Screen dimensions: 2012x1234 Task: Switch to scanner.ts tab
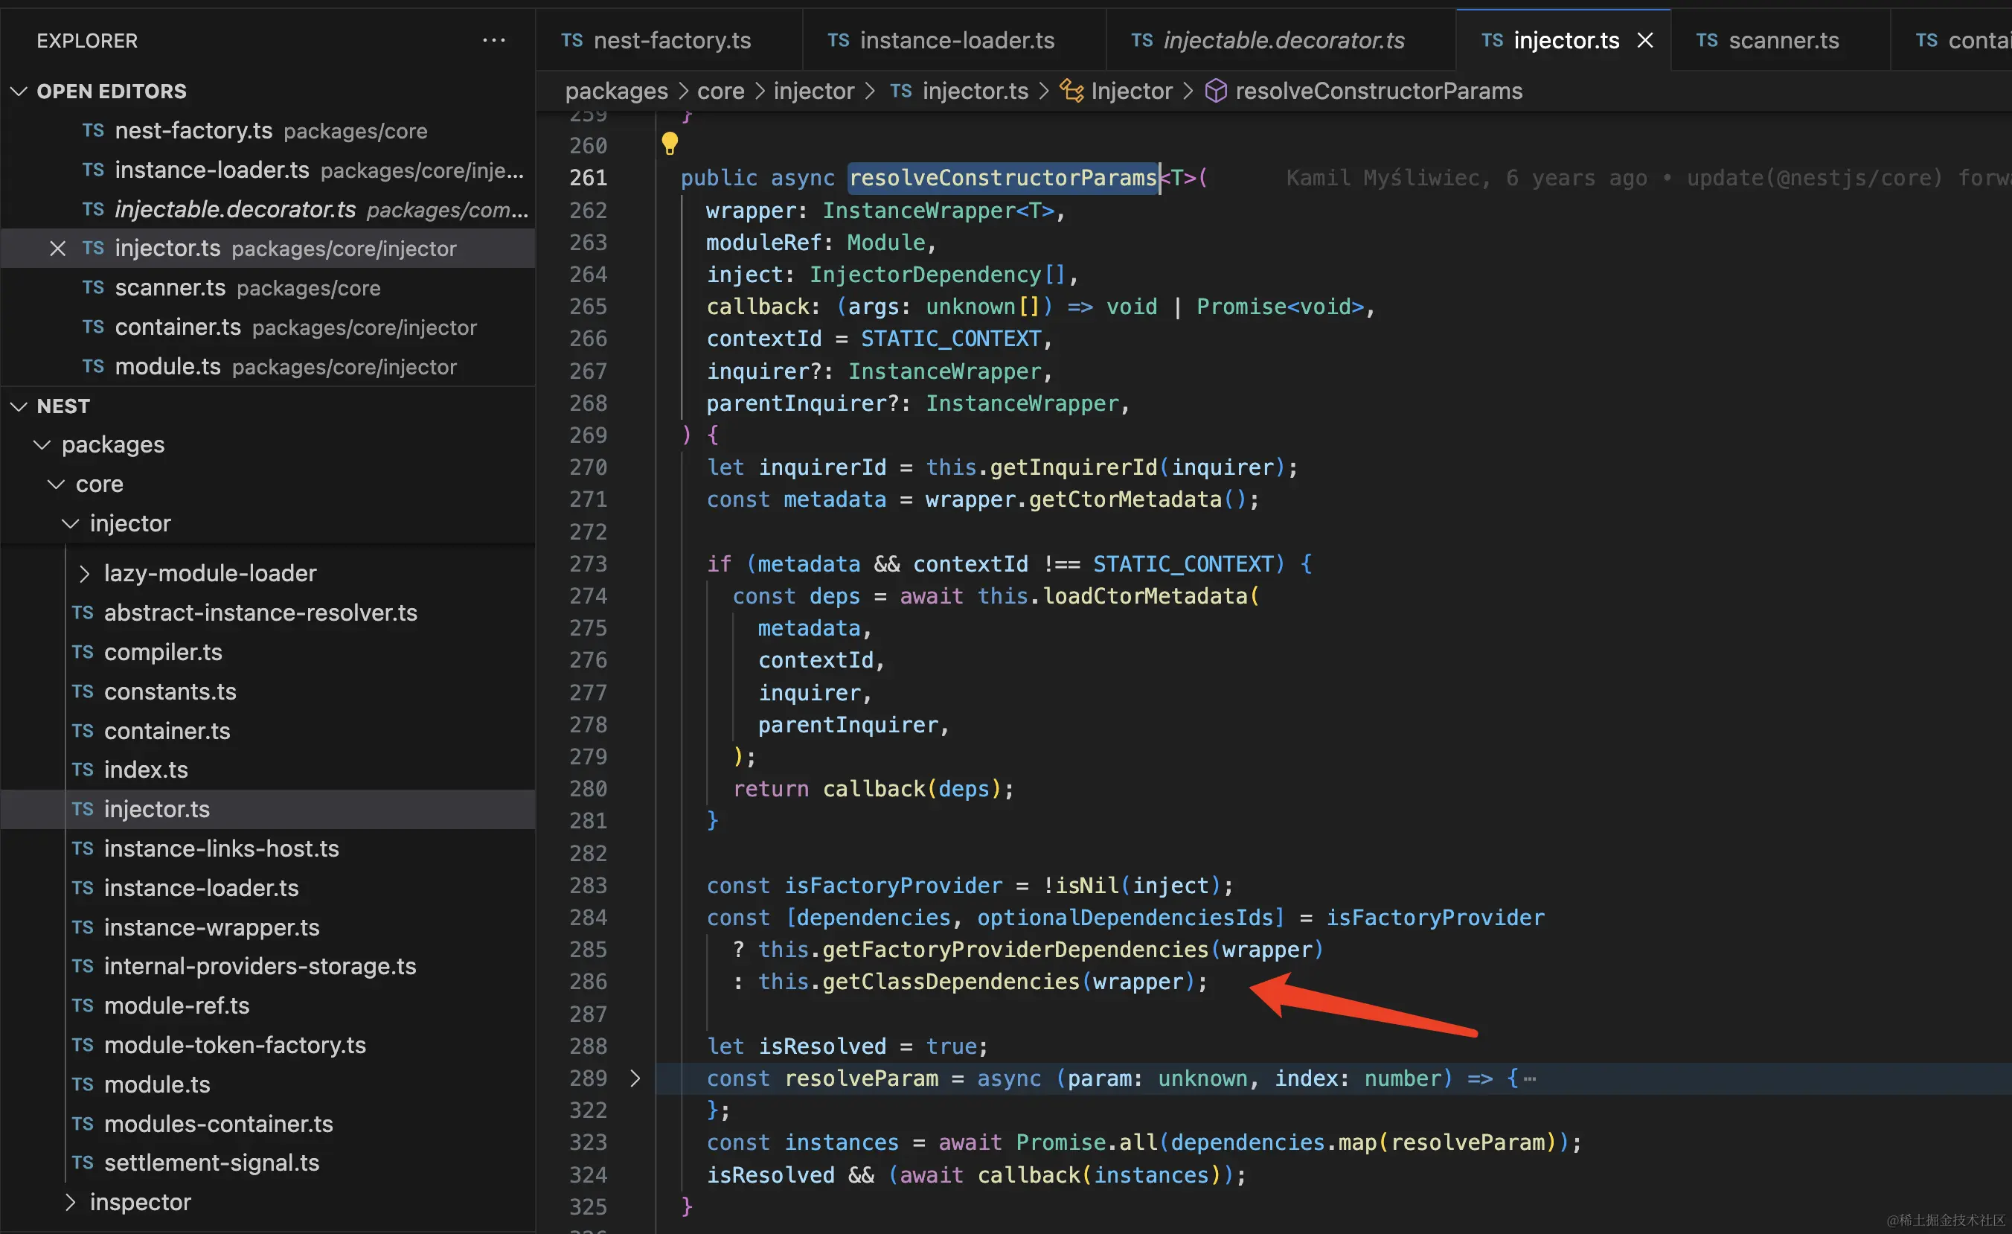1780,40
